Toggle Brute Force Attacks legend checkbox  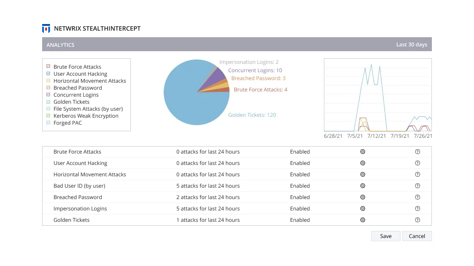[48, 66]
